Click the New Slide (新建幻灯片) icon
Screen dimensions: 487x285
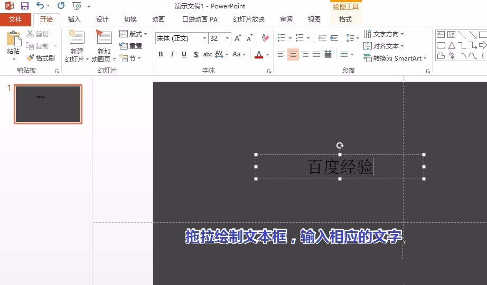[x=77, y=38]
